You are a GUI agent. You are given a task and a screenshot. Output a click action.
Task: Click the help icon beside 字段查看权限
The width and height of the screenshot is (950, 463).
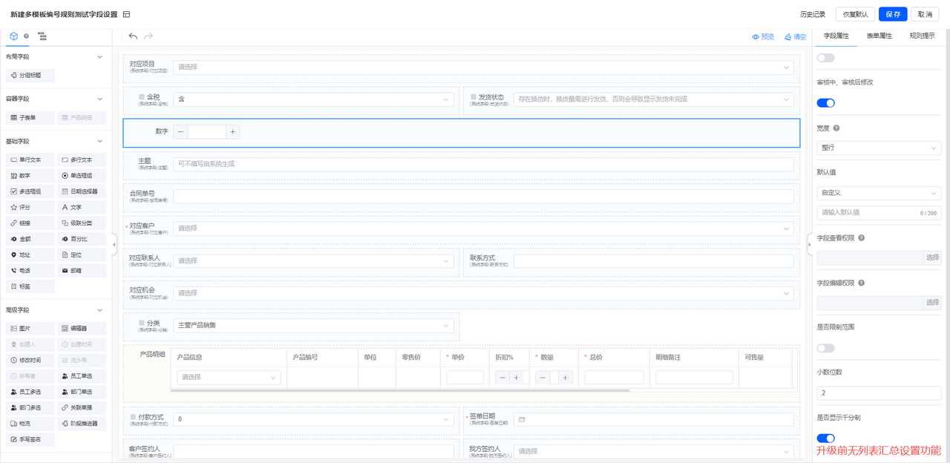click(861, 238)
